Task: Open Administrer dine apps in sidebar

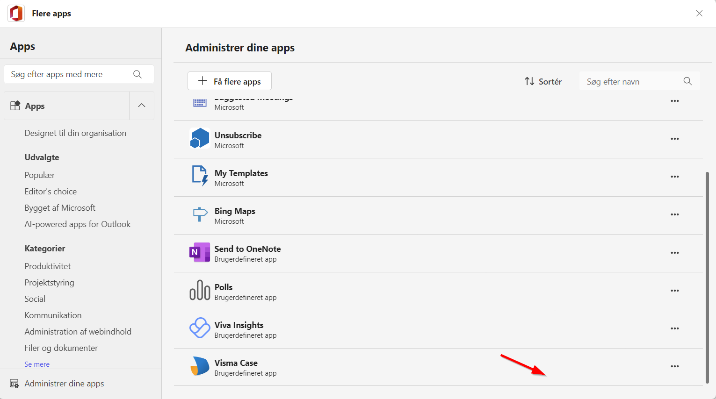Action: pyautogui.click(x=64, y=384)
